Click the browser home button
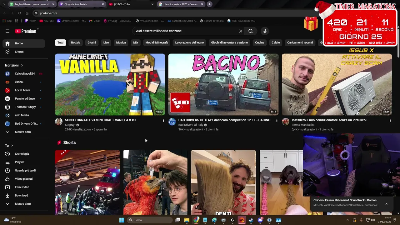400x225 pixels. 27,13
